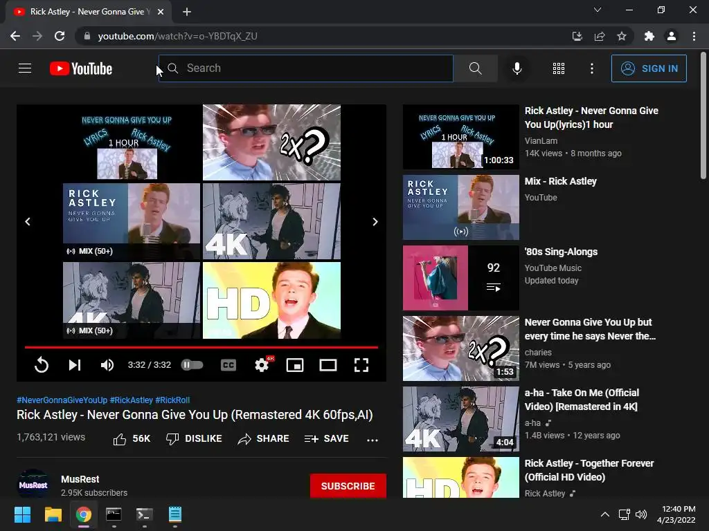Viewport: 709px width, 531px height.
Task: Open File Explorer from taskbar
Action: (53, 514)
